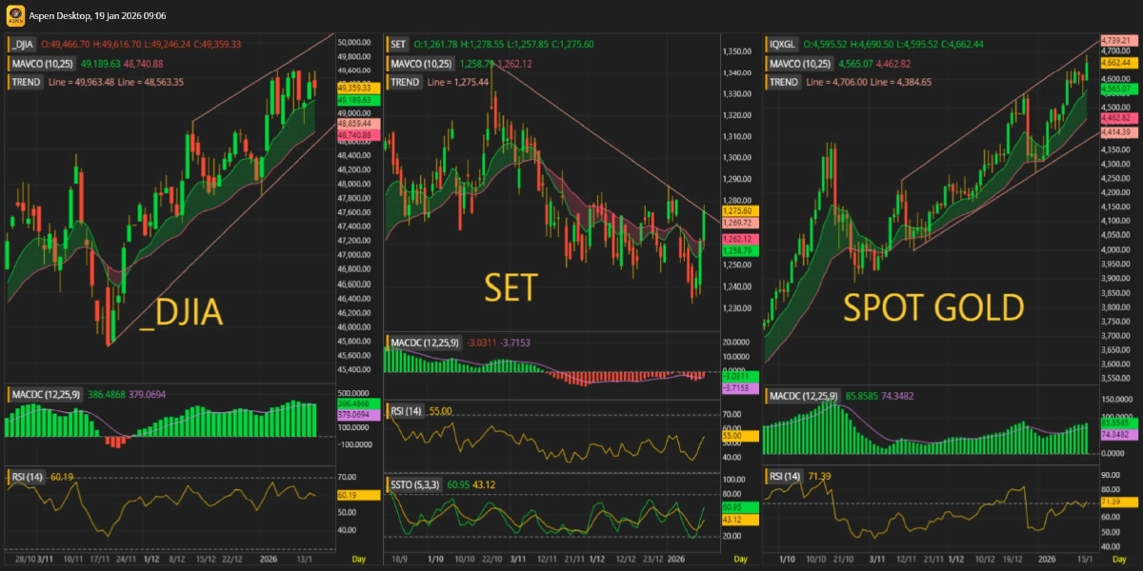The image size is (1143, 571).
Task: Select the SSTO (5,3,3) indicator label
Action: pyautogui.click(x=415, y=485)
